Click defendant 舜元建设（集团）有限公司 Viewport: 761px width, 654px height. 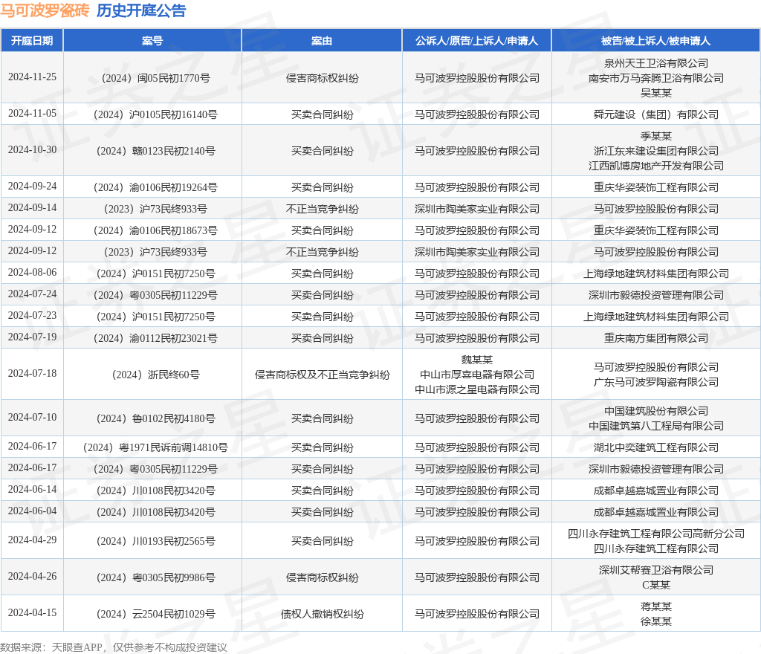(x=655, y=114)
